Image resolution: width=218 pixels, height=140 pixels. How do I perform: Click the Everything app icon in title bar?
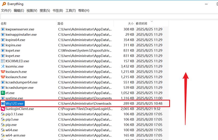pyautogui.click(x=4, y=4)
